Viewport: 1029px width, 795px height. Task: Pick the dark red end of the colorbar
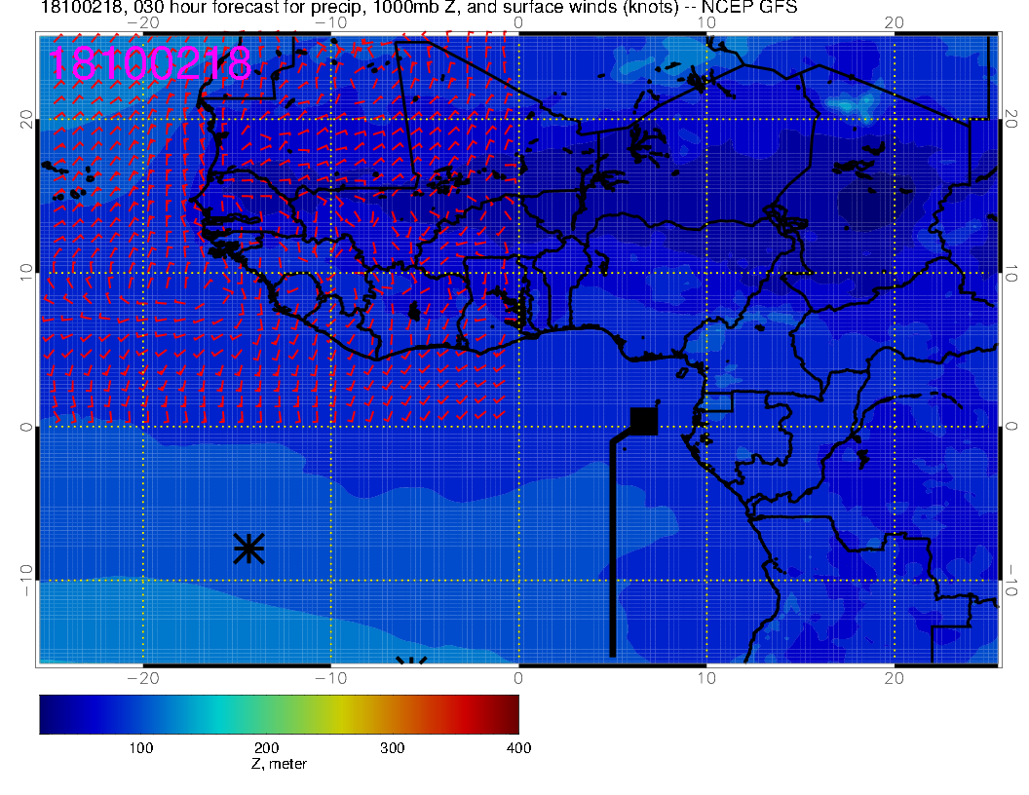click(510, 713)
